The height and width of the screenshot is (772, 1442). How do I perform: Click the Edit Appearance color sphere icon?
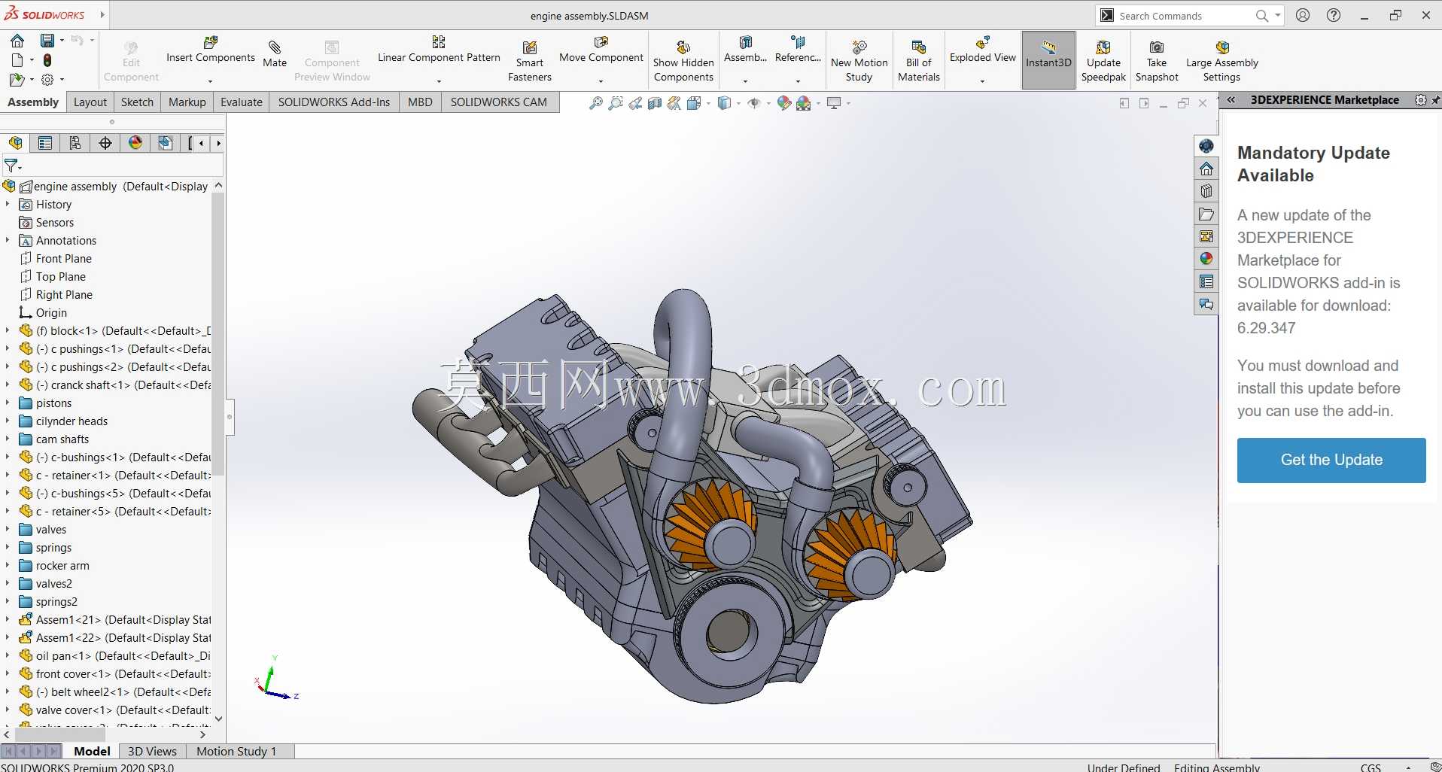point(785,103)
